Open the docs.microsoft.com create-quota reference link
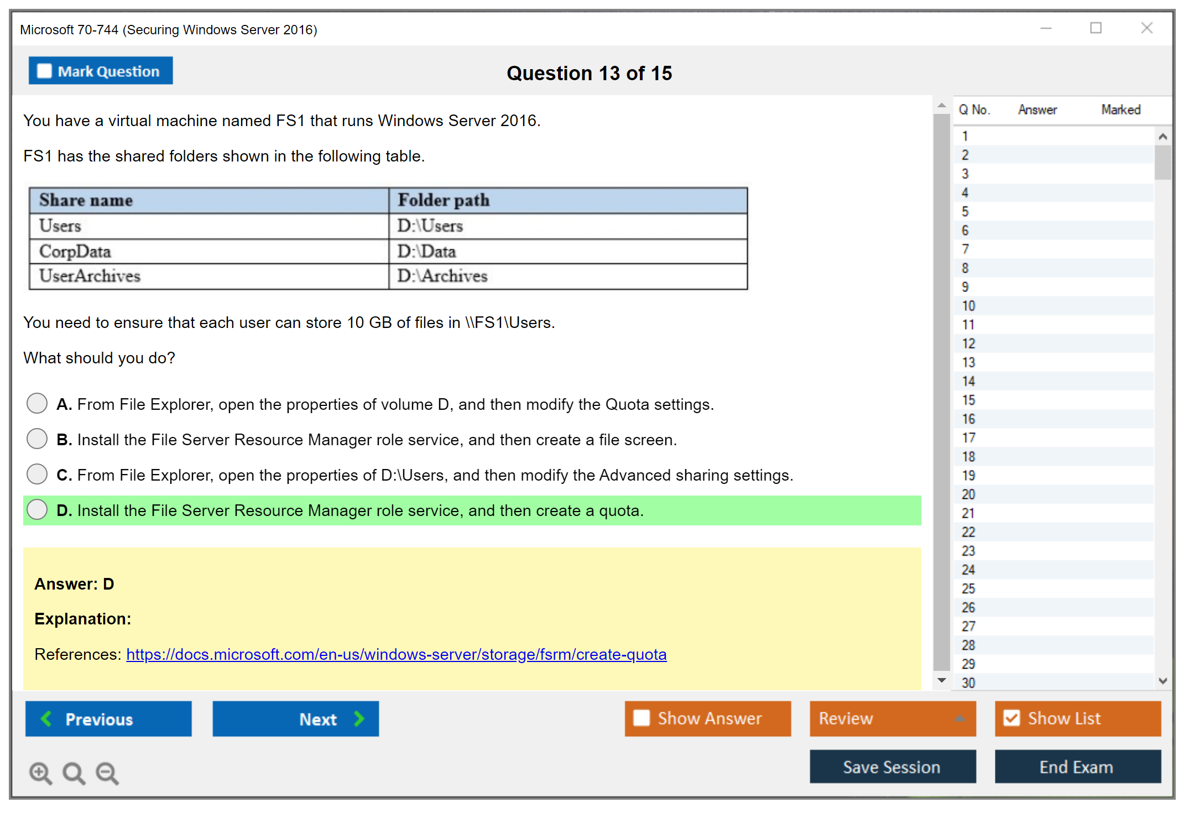 point(396,655)
